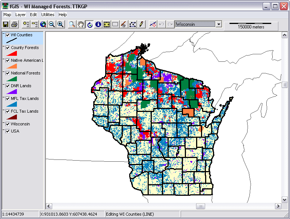Uncheck the National Forests layer
This screenshot has width=290, height=219.
8,73
